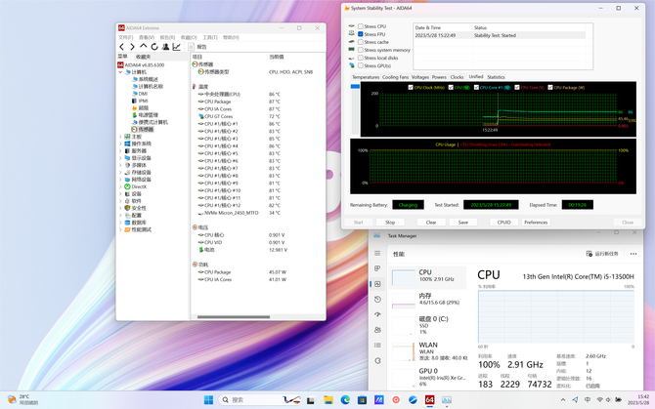Go back in AIDA64 Extreme toolbar
Image resolution: width=655 pixels, height=409 pixels.
coord(121,47)
